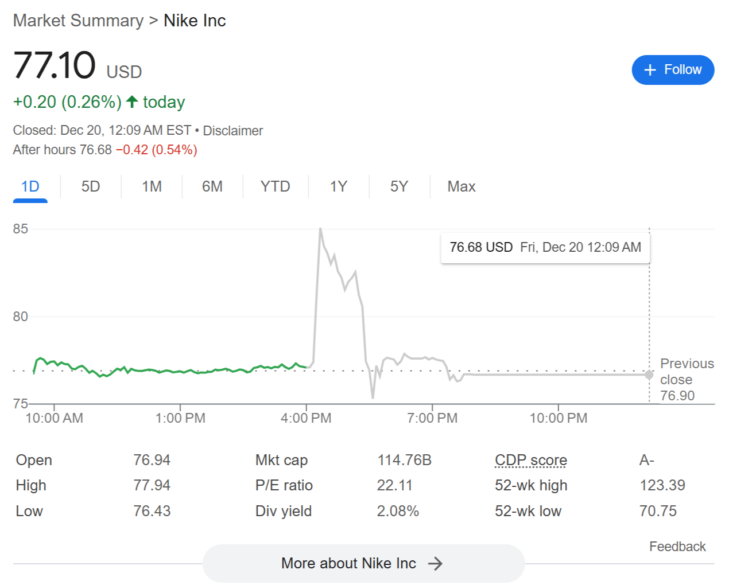This screenshot has width=729, height=585.
Task: Click the 80 y-axis label
Action: (x=21, y=317)
